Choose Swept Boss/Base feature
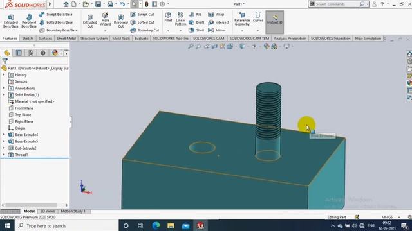 point(55,14)
